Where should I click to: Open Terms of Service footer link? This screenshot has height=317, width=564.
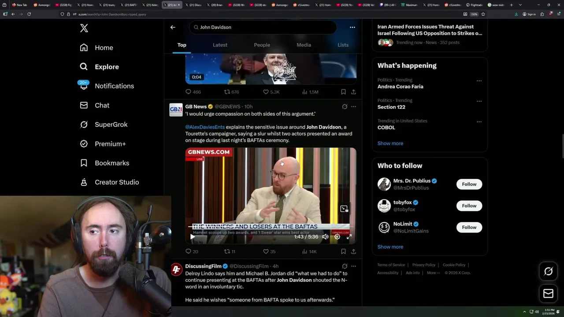point(391,265)
